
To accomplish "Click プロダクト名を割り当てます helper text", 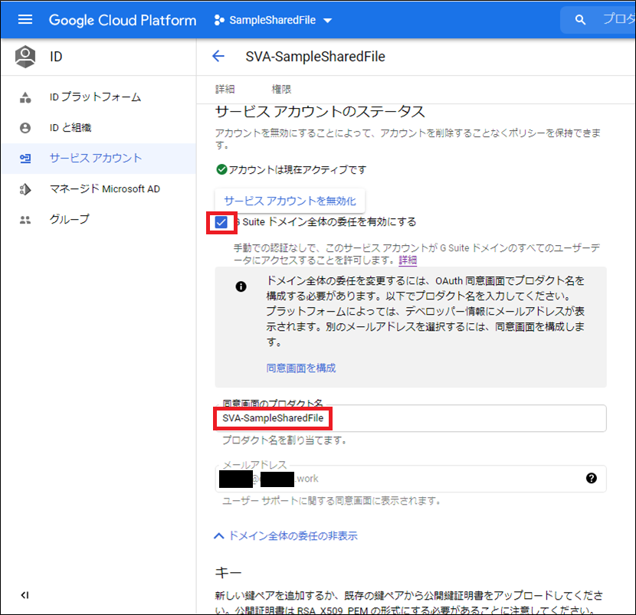I will pos(284,440).
